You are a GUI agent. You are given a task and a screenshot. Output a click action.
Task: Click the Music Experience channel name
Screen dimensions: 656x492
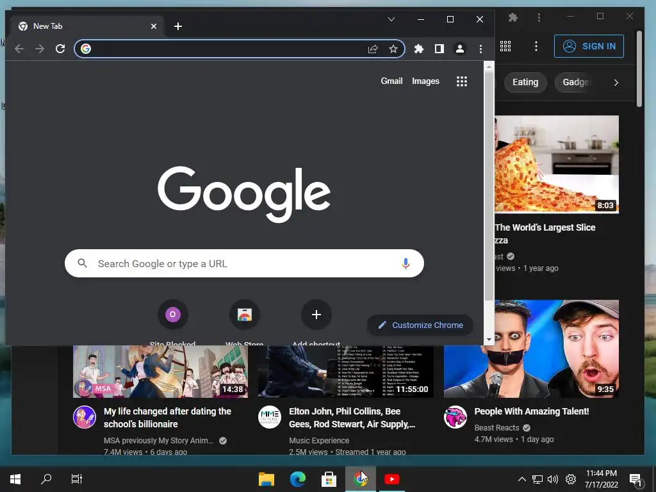(319, 441)
